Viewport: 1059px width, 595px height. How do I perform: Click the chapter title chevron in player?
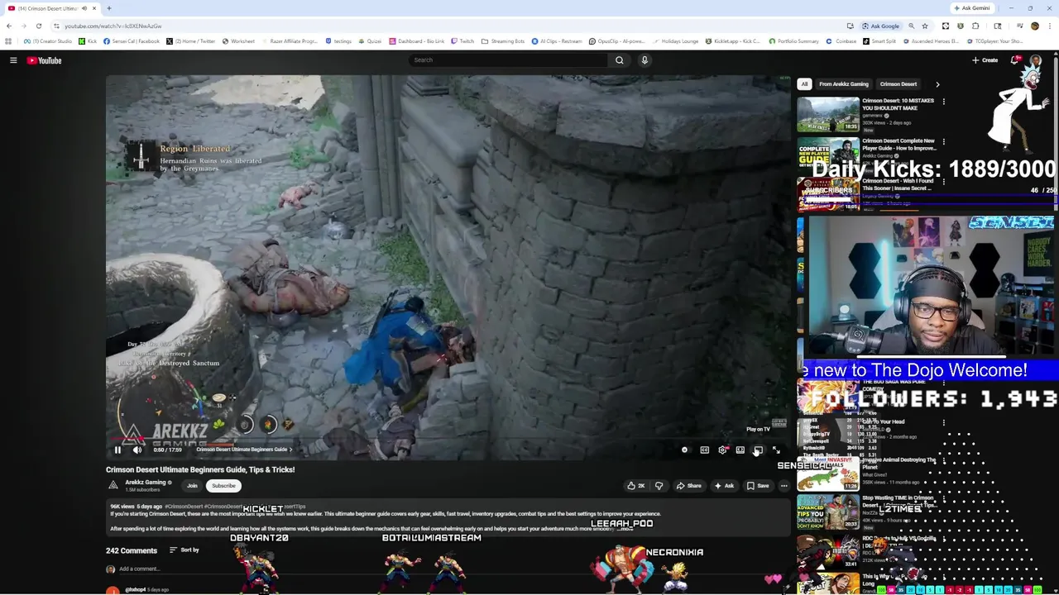coord(290,450)
